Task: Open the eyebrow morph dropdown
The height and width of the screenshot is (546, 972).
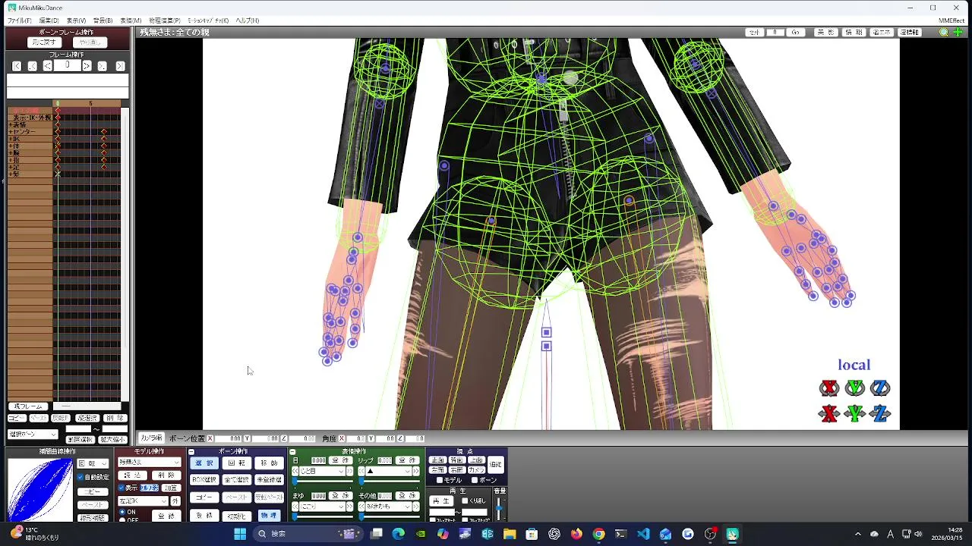Action: click(322, 507)
